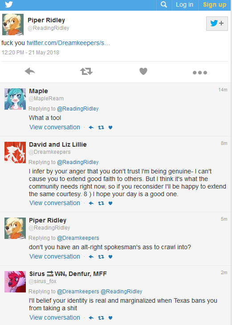This screenshot has width=232, height=325.
Task: Like the Sirus reply
Action: click(x=110, y=318)
